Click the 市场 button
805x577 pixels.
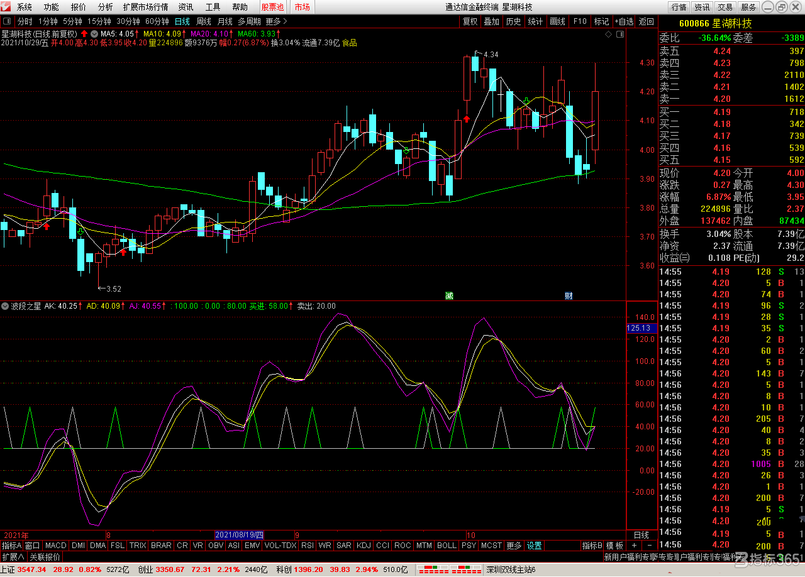click(302, 7)
